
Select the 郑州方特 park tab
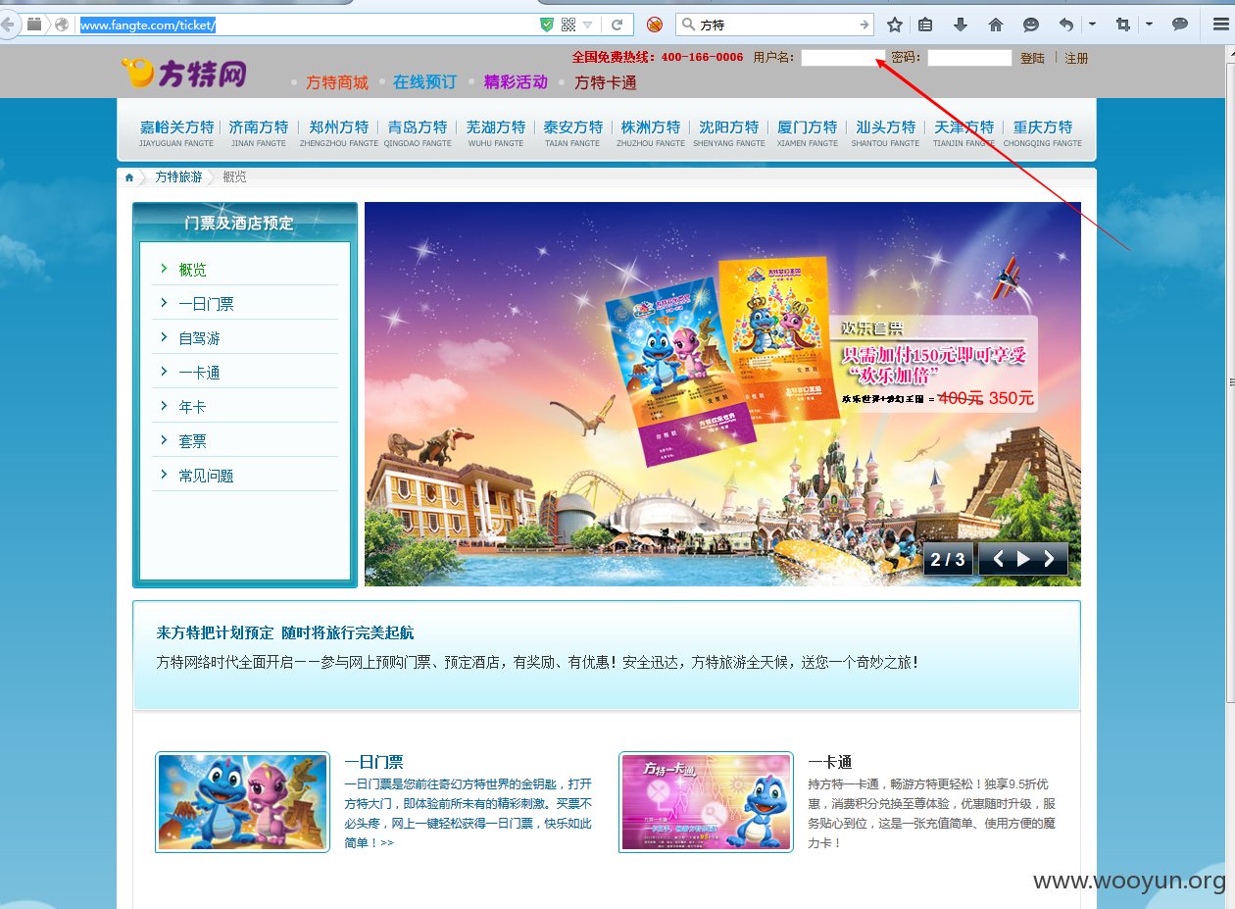click(x=339, y=132)
